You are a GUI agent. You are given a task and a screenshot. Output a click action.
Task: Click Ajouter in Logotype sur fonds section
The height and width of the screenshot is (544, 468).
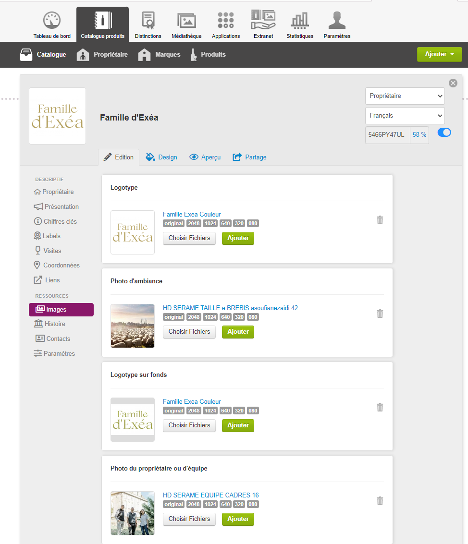tap(238, 425)
